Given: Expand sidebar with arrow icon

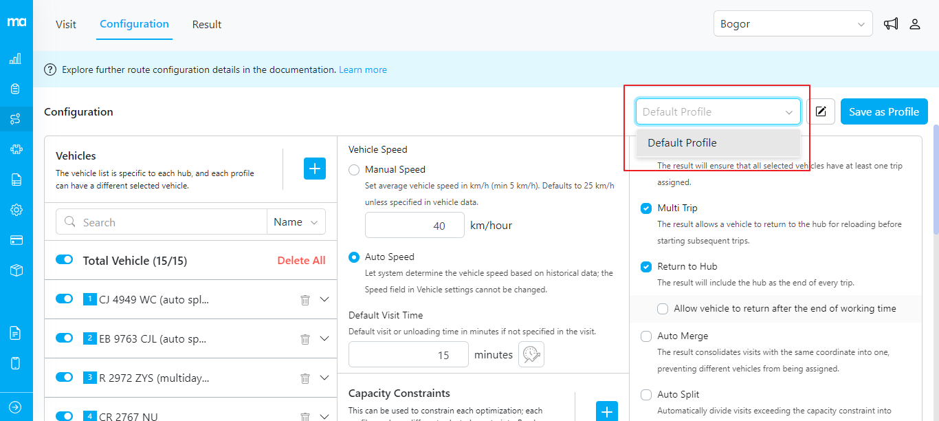Looking at the screenshot, I should pos(16,407).
